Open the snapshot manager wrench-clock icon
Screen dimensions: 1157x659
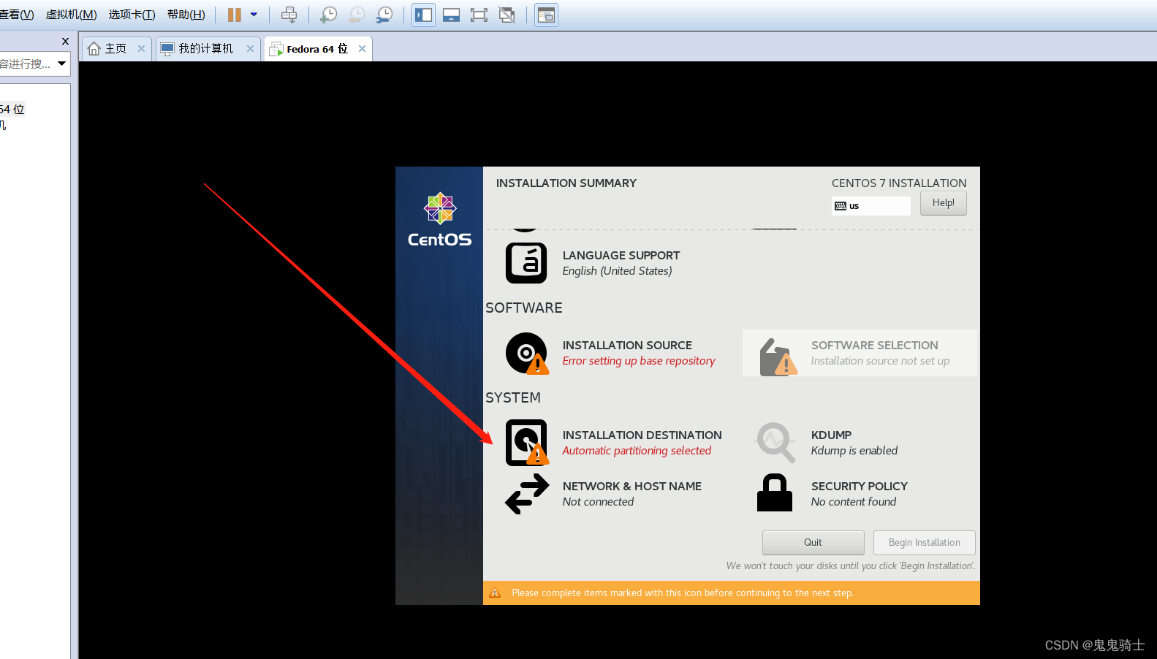pos(384,15)
